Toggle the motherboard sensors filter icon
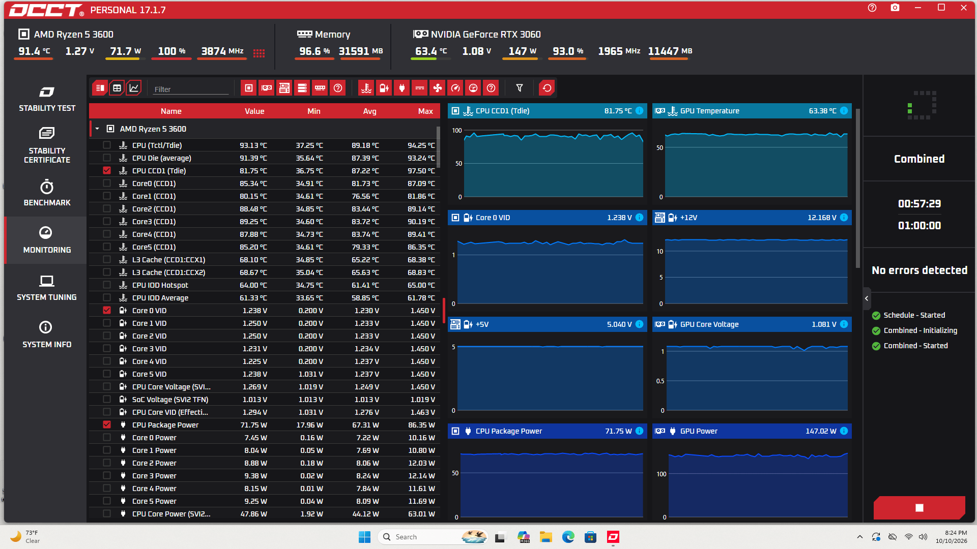The height and width of the screenshot is (549, 977). pyautogui.click(x=284, y=88)
